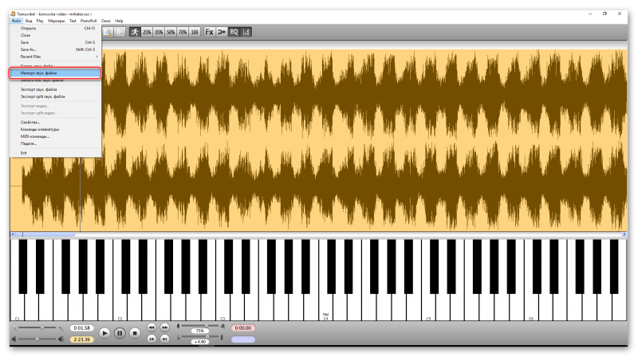Click the zoom slider handle
This screenshot has width=638, height=357.
point(42,328)
